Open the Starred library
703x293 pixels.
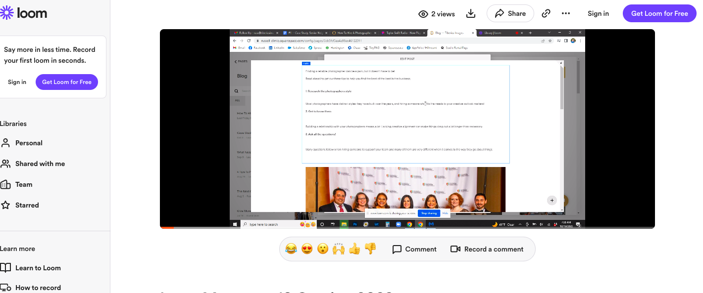27,205
